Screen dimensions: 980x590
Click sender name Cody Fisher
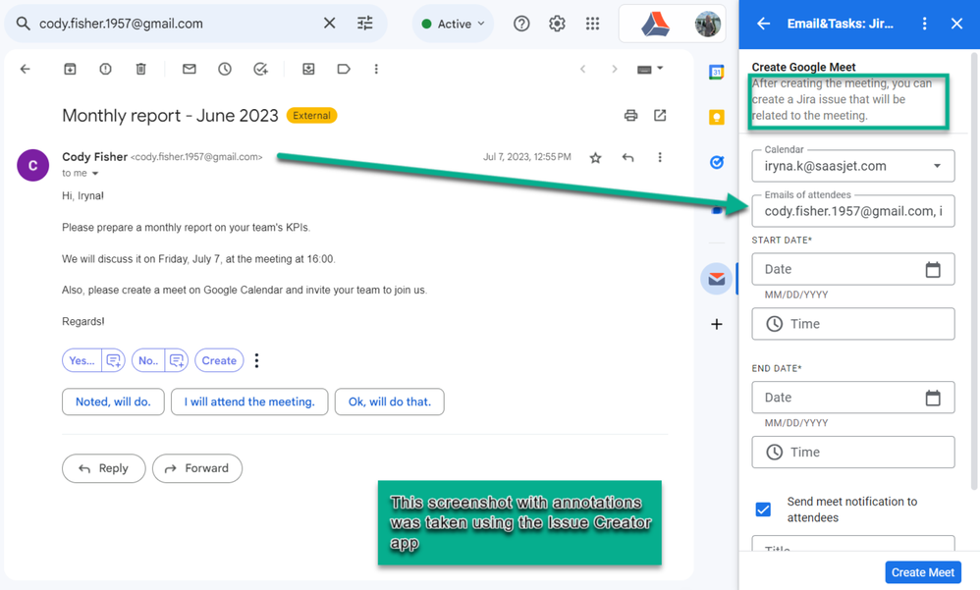point(94,157)
